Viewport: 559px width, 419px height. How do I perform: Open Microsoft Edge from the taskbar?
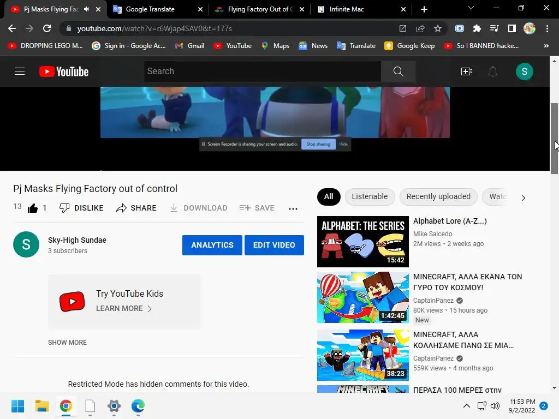pos(138,406)
